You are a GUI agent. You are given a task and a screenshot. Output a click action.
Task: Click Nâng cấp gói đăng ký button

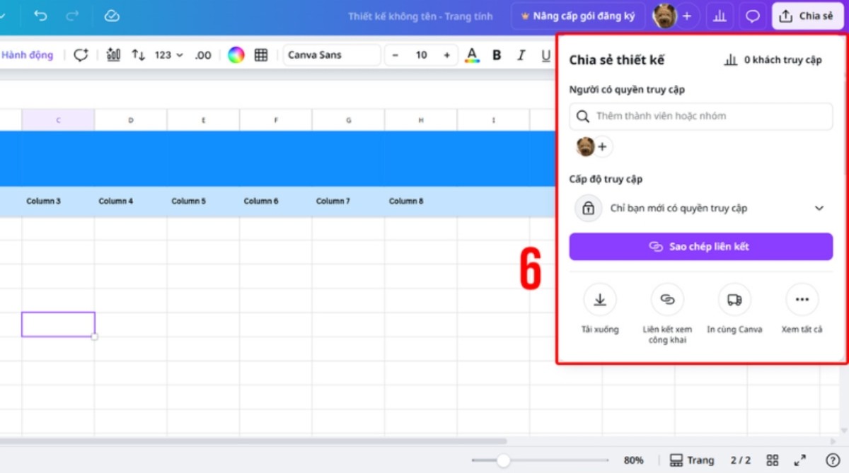point(577,16)
